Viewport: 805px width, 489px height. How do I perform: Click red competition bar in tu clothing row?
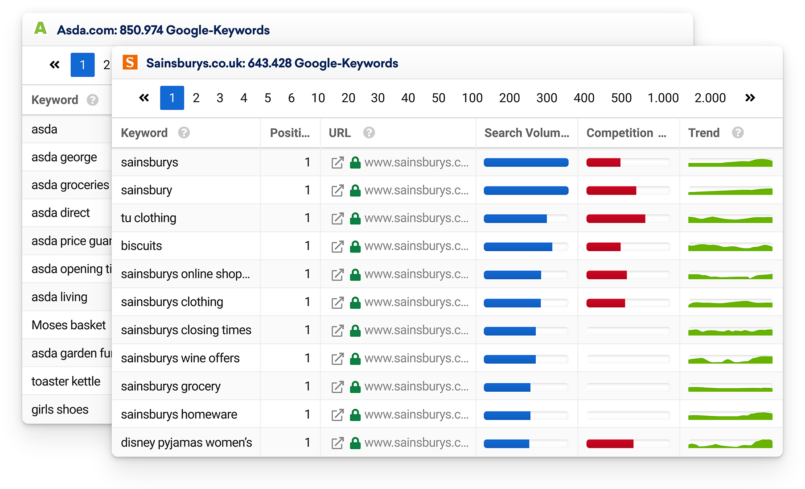point(616,219)
